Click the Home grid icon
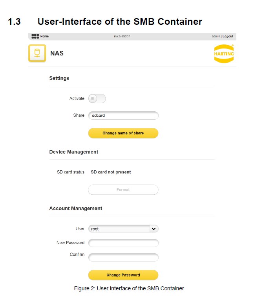 [x=35, y=36]
